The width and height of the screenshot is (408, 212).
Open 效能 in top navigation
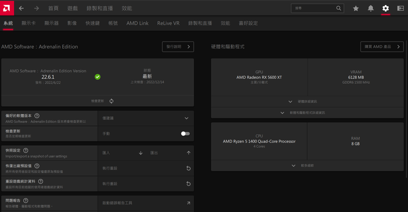pos(127,9)
